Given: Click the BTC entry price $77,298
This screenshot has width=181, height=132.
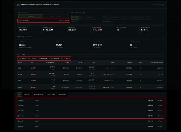Looking at the screenshot, I should 66,81.
